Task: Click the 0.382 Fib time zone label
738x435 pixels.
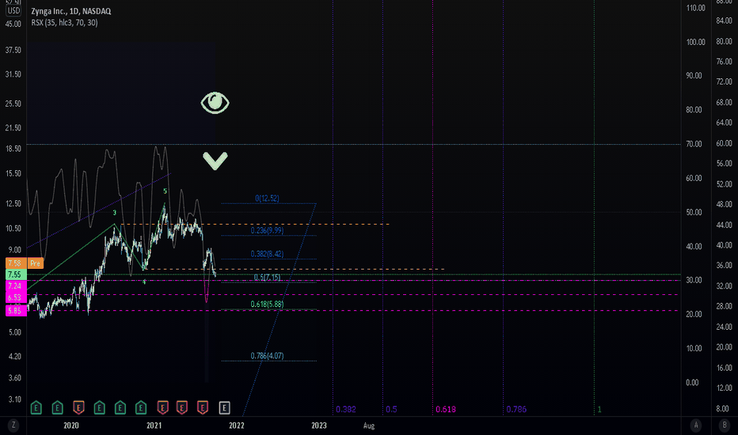Action: [x=346, y=409]
